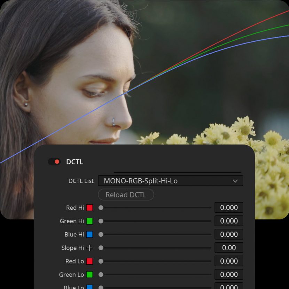This screenshot has width=289, height=289.
Task: Click the Green Hi slider handle
Action: (101, 221)
